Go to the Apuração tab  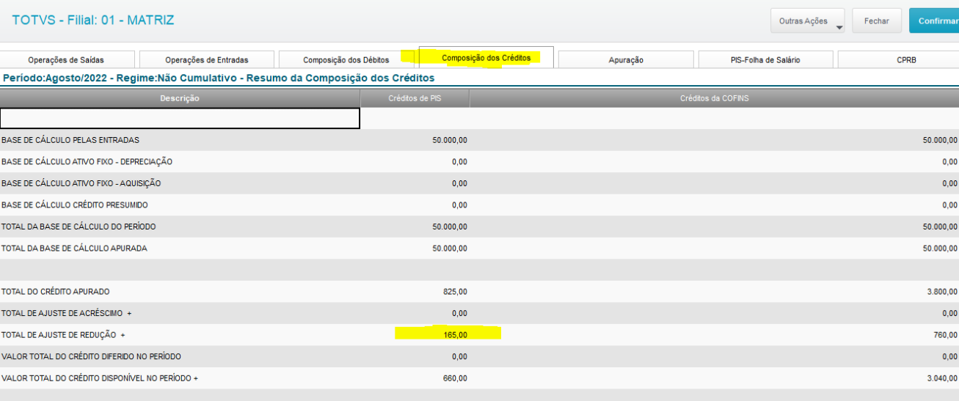pyautogui.click(x=626, y=60)
